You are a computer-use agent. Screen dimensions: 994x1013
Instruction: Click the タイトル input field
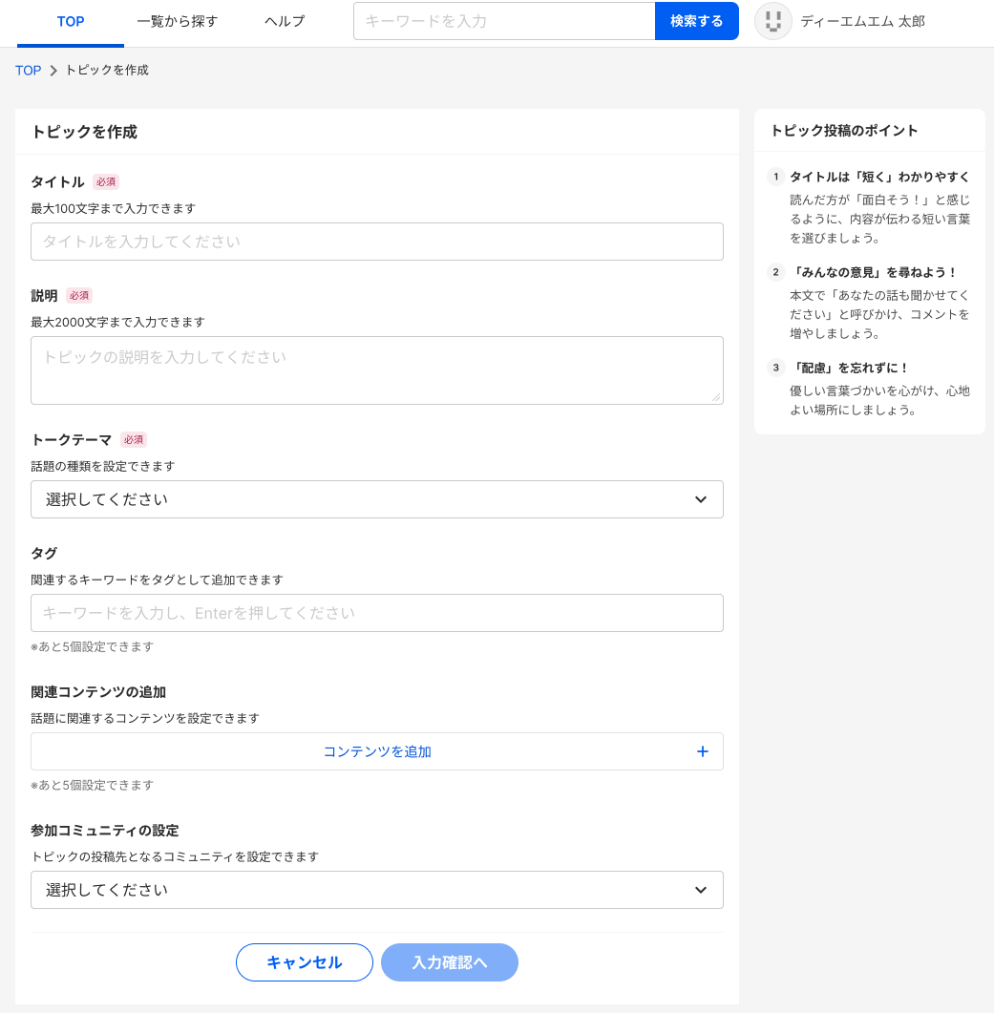point(376,242)
